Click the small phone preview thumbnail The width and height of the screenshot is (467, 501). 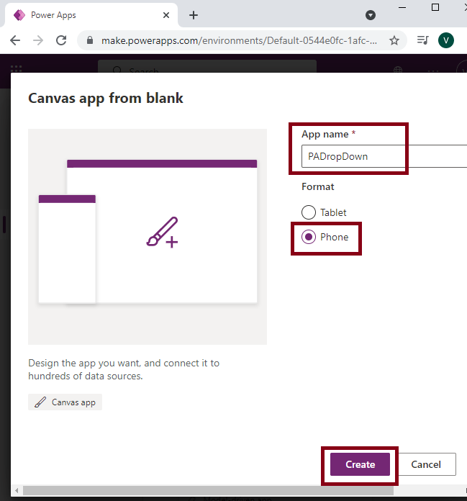[67, 249]
